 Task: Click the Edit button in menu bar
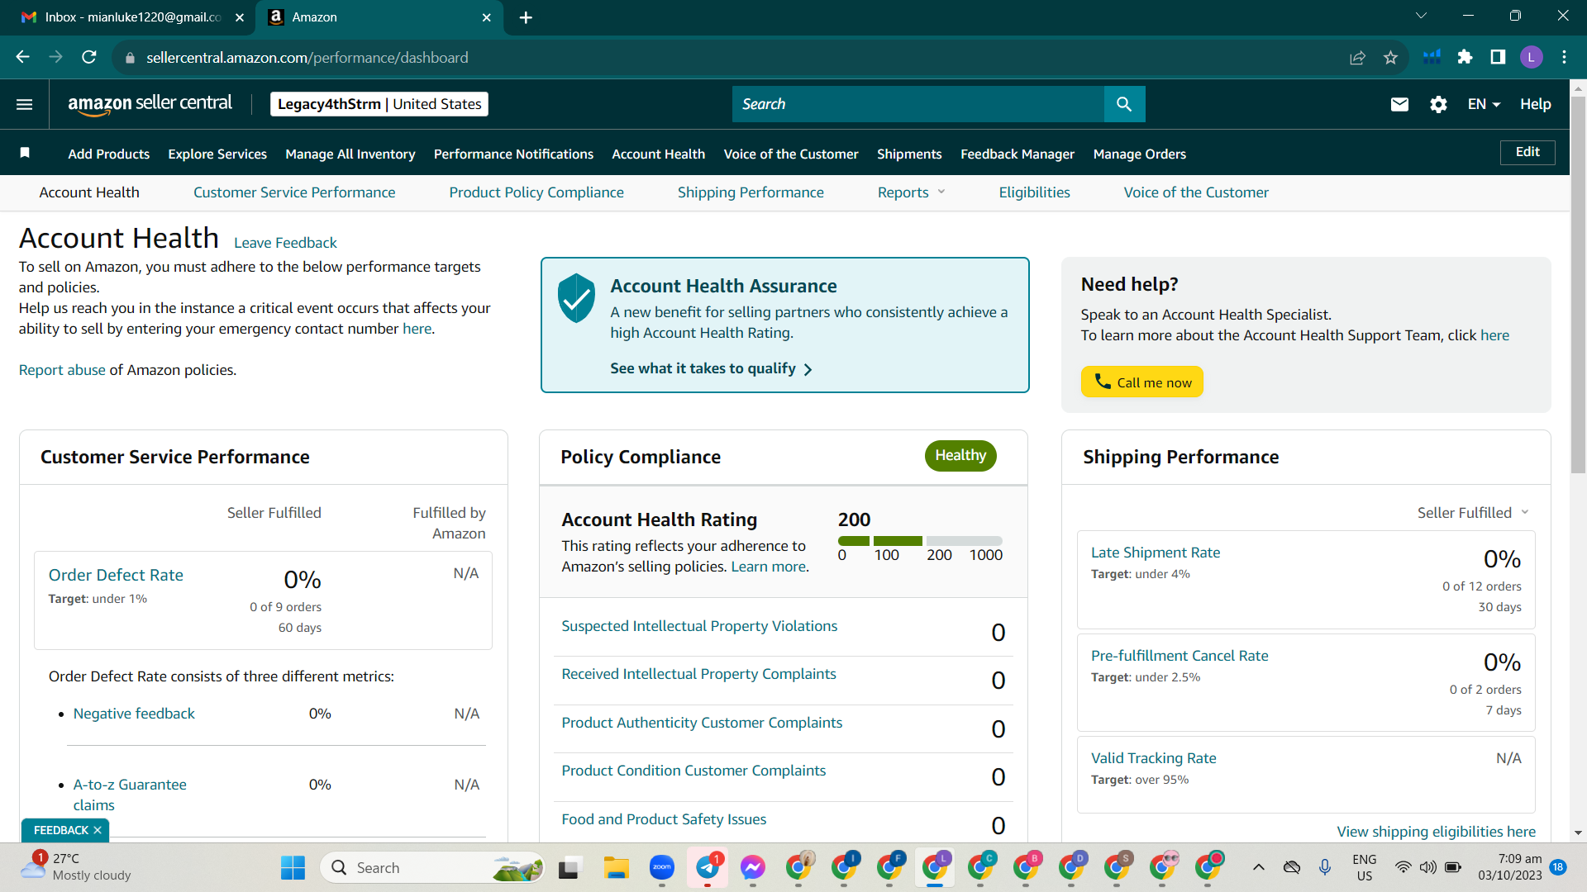click(1527, 152)
